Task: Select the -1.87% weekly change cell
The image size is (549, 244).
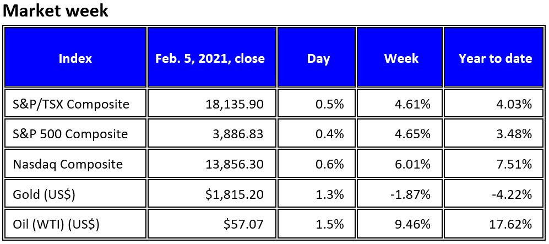Action: click(412, 194)
